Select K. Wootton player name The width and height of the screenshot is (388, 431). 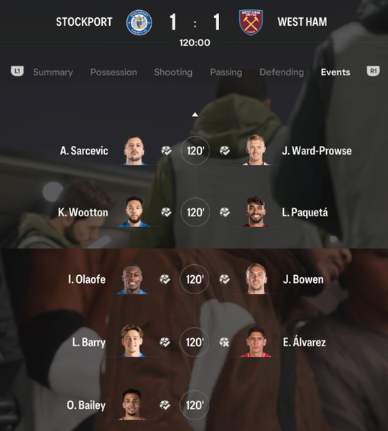[x=83, y=212]
